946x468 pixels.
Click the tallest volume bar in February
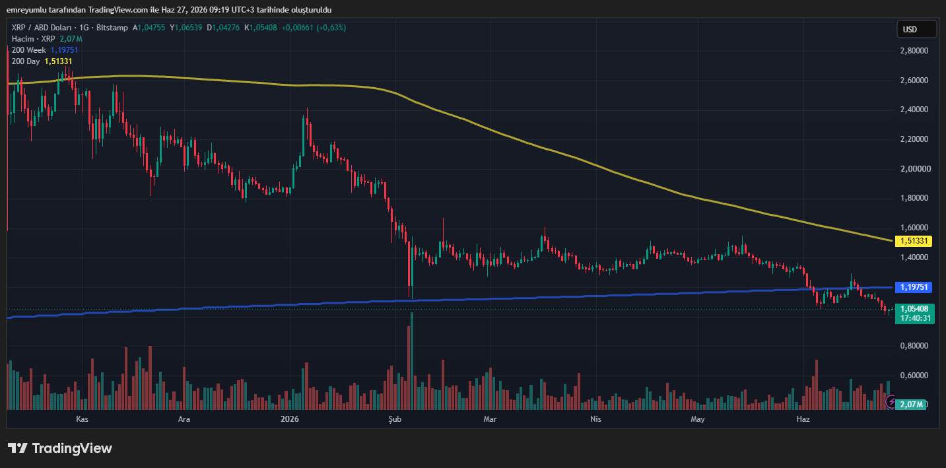(411, 361)
